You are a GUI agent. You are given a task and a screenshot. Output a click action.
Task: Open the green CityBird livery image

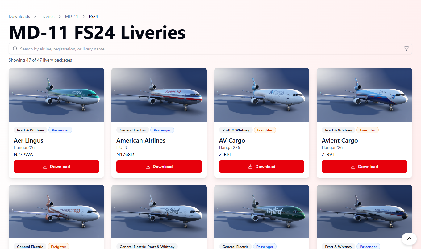pos(262,212)
